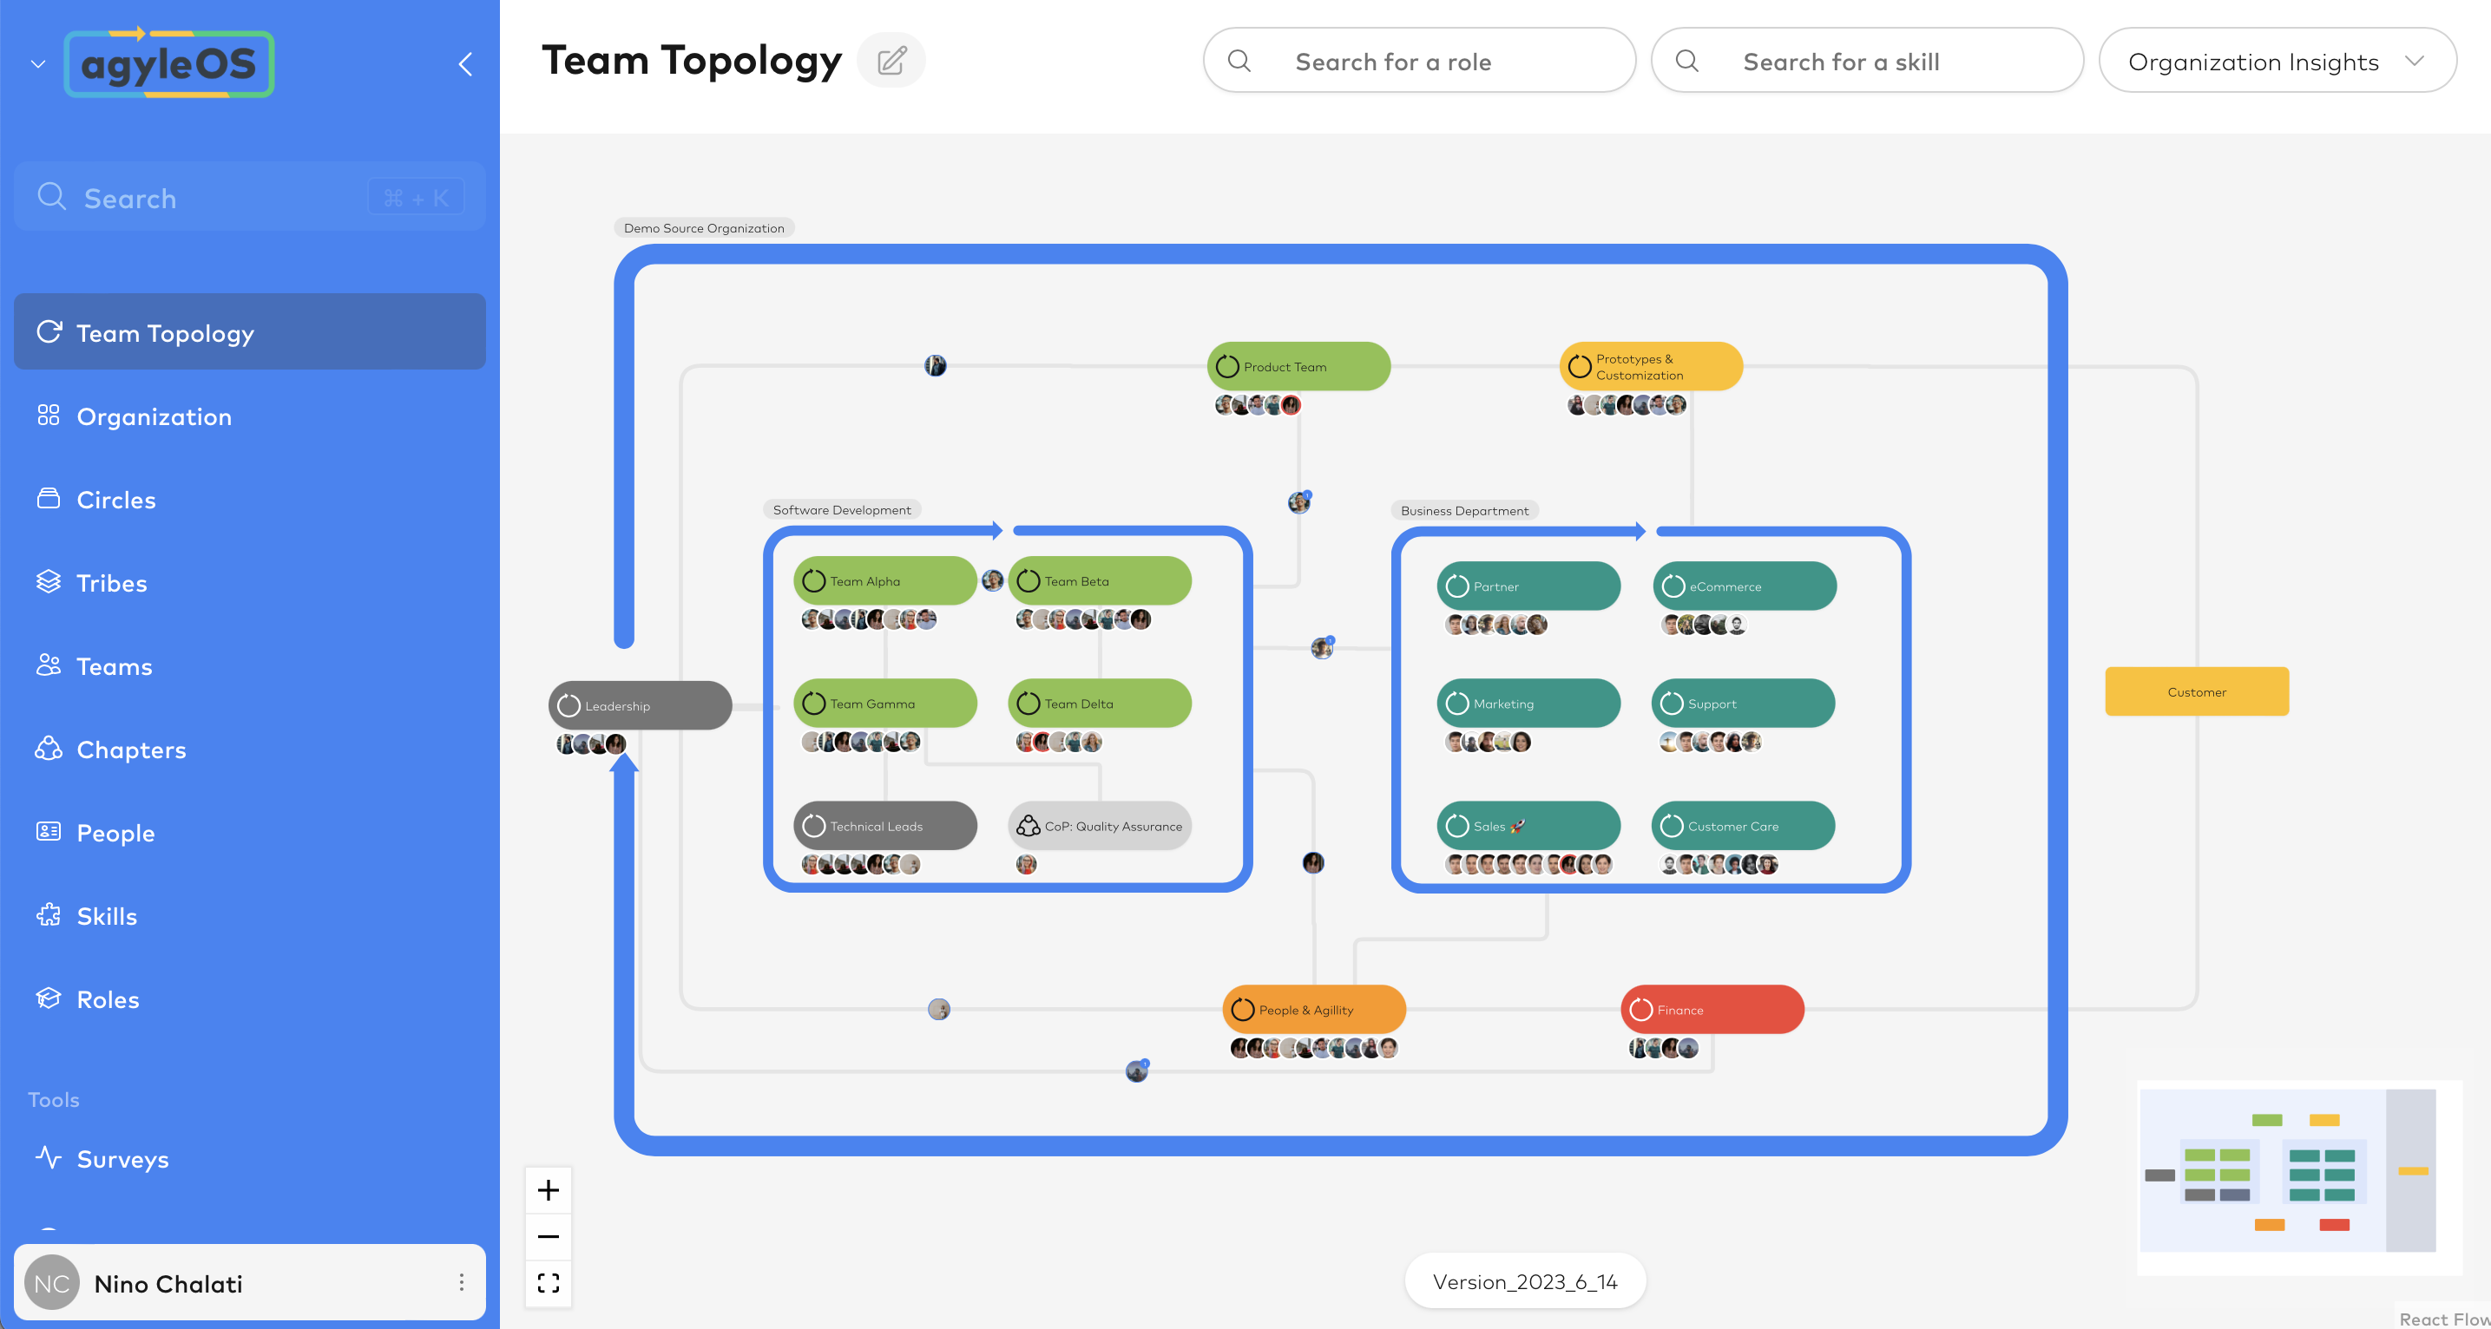Zoom in with the plus button

pyautogui.click(x=549, y=1190)
